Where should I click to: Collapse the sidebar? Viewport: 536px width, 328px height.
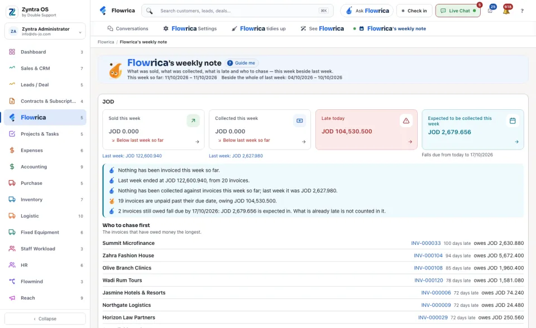click(x=45, y=319)
